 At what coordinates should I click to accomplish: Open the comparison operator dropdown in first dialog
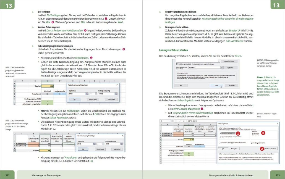coord(95,94)
